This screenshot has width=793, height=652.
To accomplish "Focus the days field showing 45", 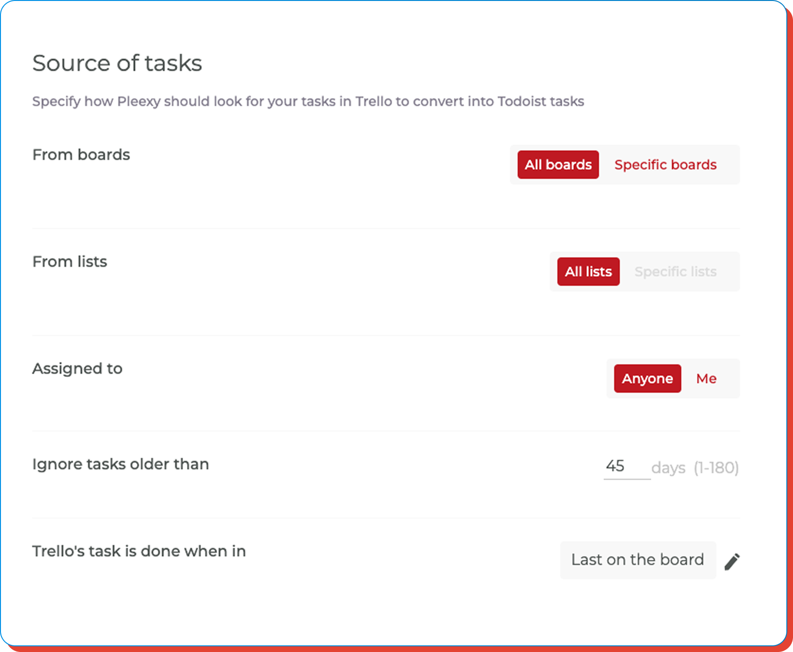I will [627, 467].
